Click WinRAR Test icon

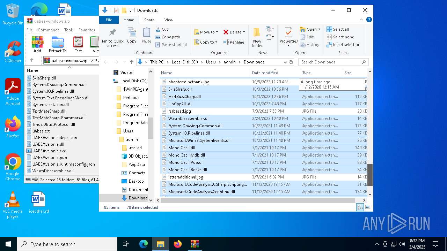click(x=78, y=44)
